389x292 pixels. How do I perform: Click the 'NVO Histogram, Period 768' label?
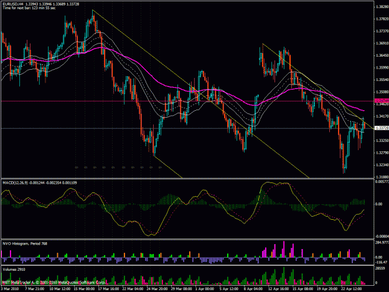click(x=25, y=243)
